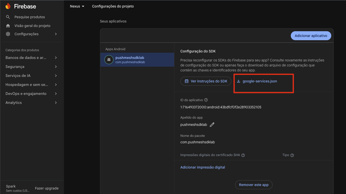Click Fazer upgrade plan link
The image size is (346, 194).
tap(47, 188)
